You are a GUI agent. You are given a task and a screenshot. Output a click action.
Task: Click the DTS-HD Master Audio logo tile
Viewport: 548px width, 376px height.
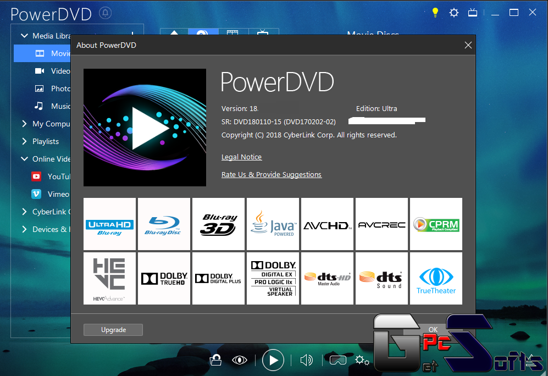327,279
